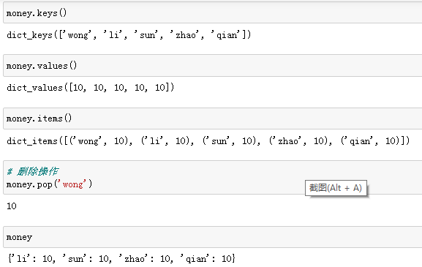Click 'sun' in the dict_keys output
Screen dimensions: 422x267
tap(148, 35)
